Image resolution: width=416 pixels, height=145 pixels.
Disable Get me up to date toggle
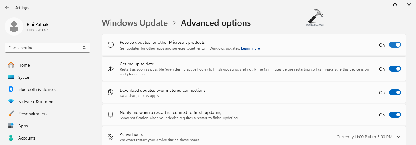(x=395, y=69)
